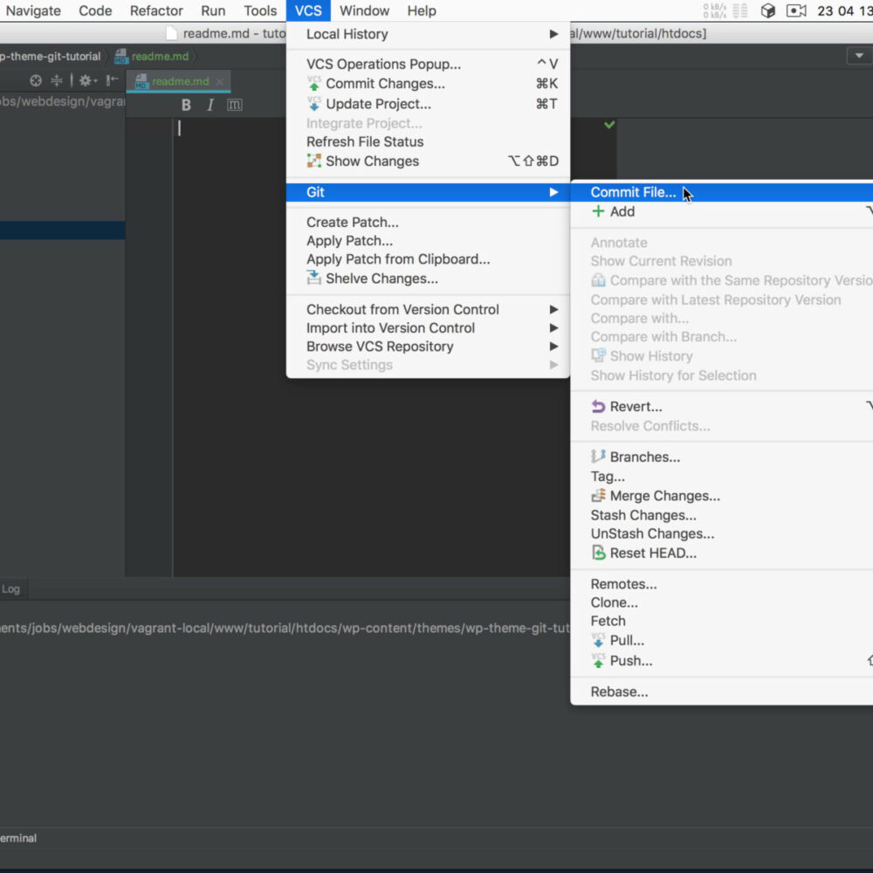Viewport: 873px width, 873px height.
Task: Click the readme.md breadcrumb file icon
Action: (120, 56)
